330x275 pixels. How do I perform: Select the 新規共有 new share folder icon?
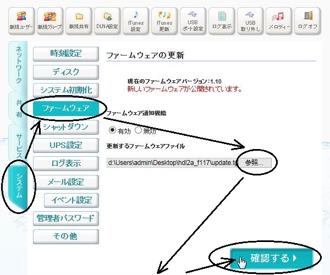(79, 21)
